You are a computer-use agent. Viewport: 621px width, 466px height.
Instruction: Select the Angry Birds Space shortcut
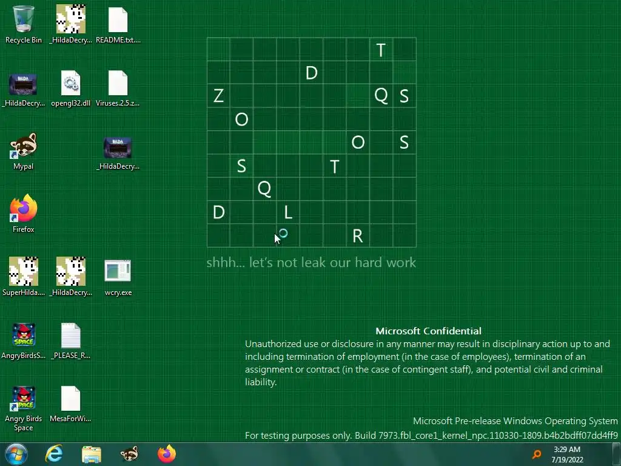point(24,408)
